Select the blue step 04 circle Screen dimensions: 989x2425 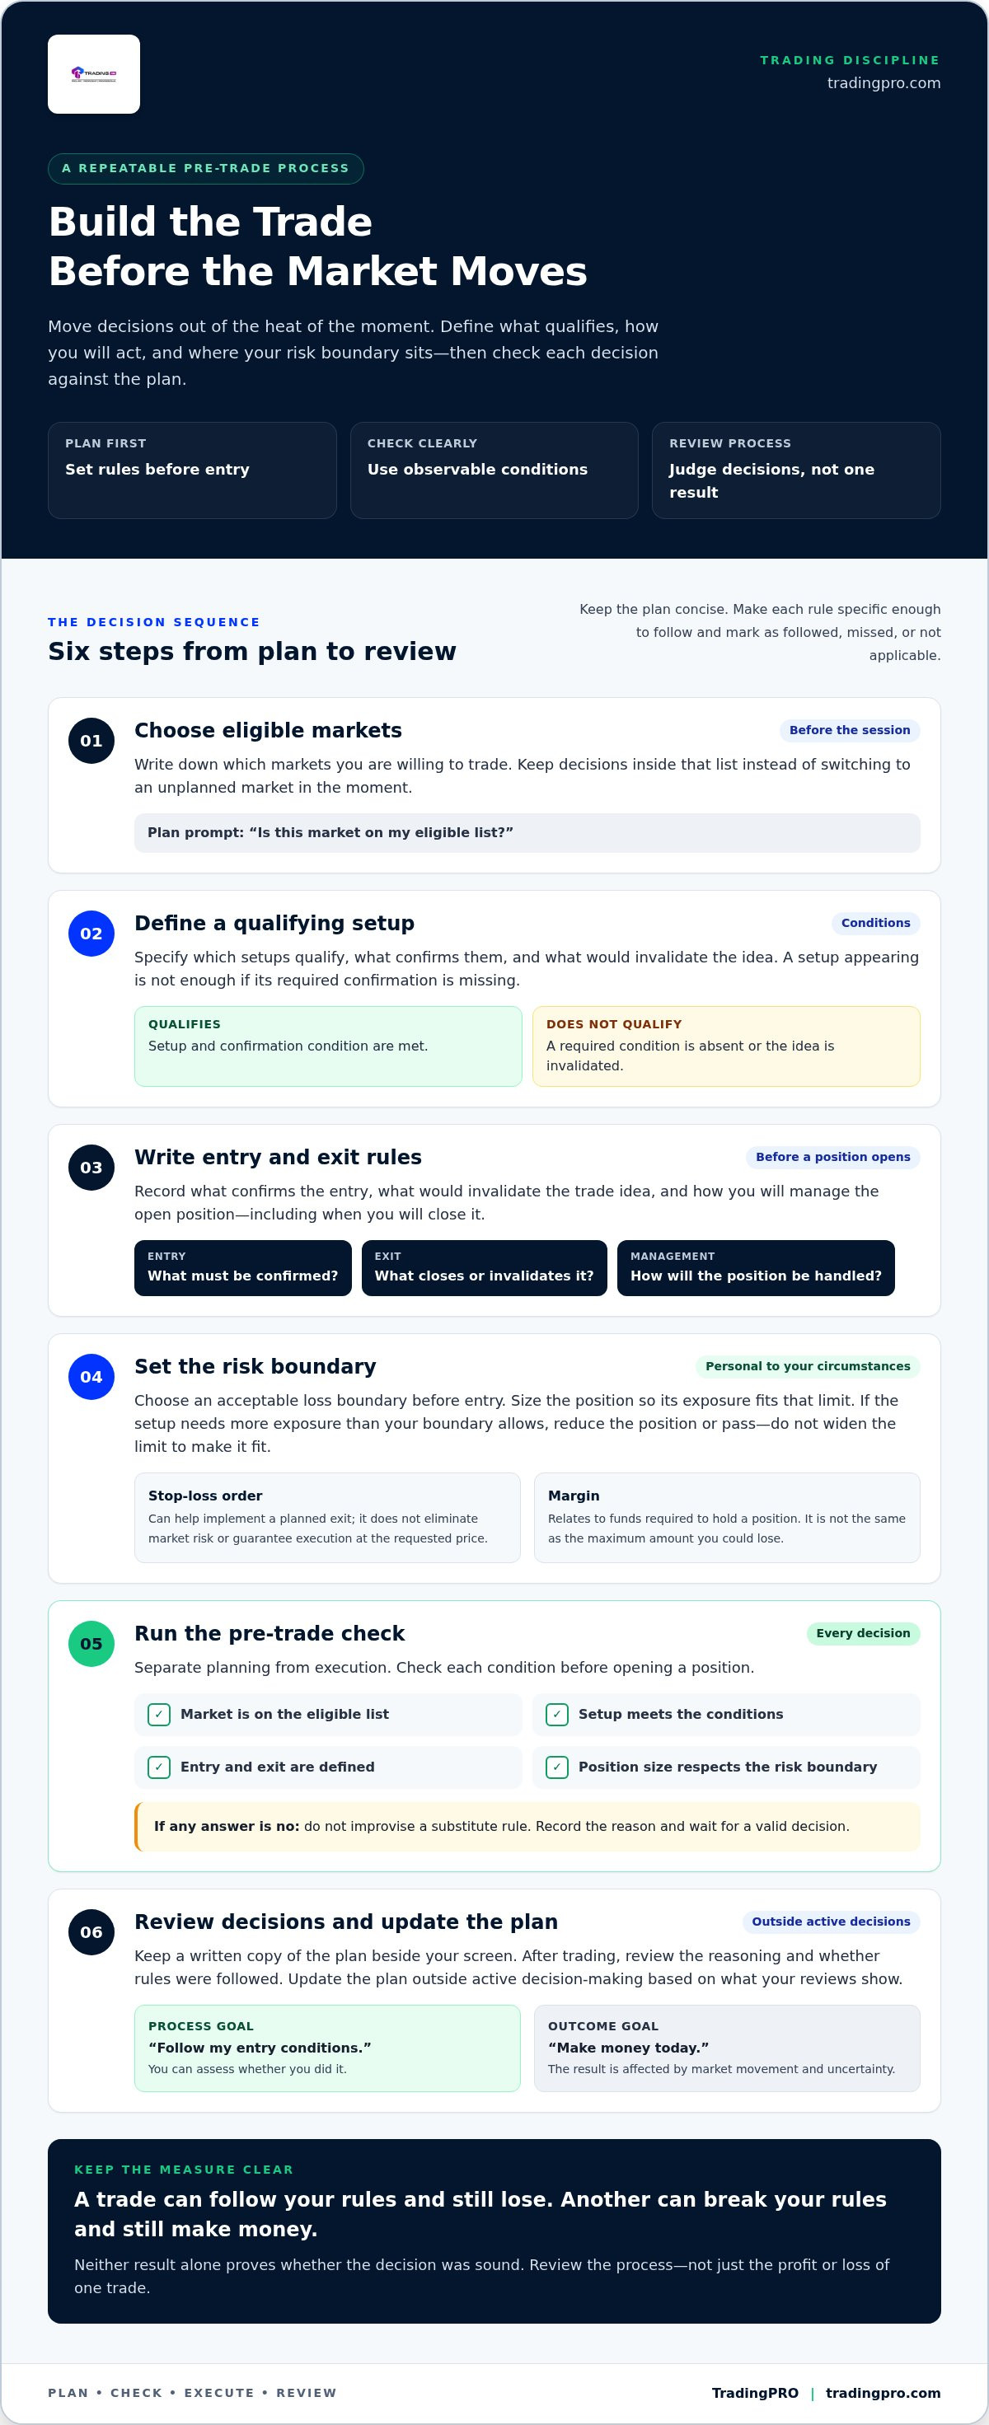(x=91, y=1377)
